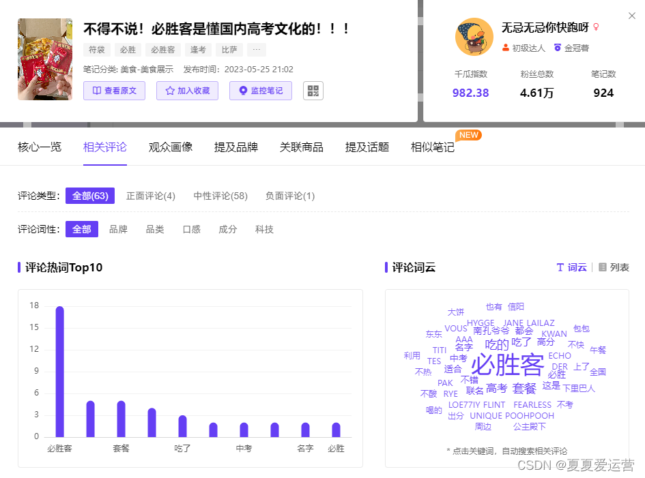
Task: Click the 查看原文 button
Action: (115, 91)
